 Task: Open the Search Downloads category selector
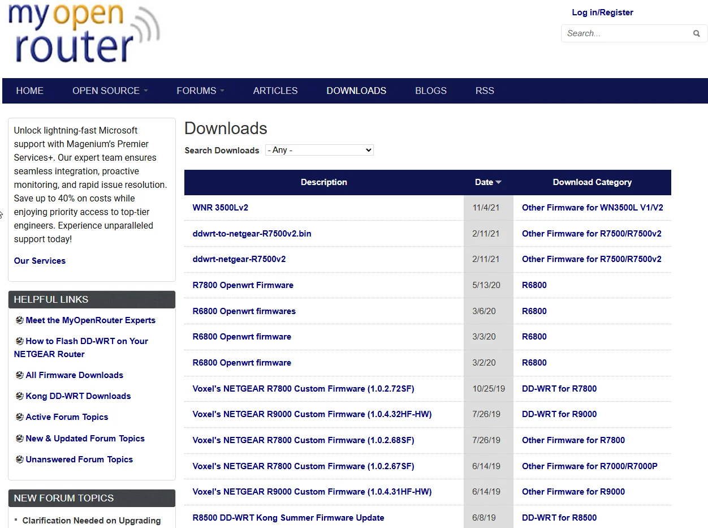point(319,150)
